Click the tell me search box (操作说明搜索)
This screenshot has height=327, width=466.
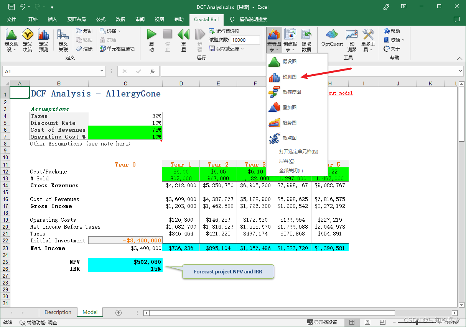254,20
